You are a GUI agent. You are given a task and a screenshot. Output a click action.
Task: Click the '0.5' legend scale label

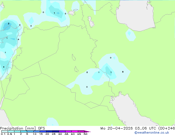(x=10, y=134)
